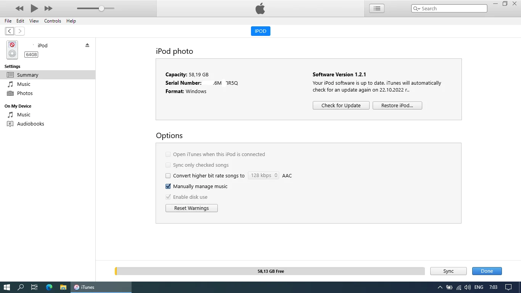Click the Play button
This screenshot has width=521, height=293.
pyautogui.click(x=34, y=8)
